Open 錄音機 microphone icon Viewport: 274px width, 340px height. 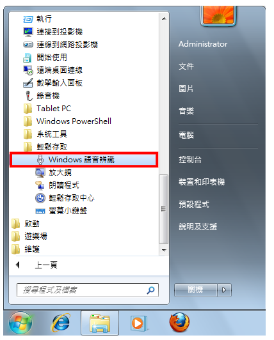click(x=28, y=96)
